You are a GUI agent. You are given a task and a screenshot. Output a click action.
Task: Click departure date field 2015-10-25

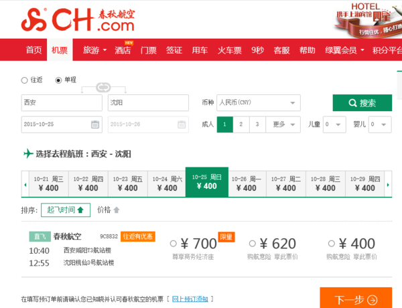(62, 125)
